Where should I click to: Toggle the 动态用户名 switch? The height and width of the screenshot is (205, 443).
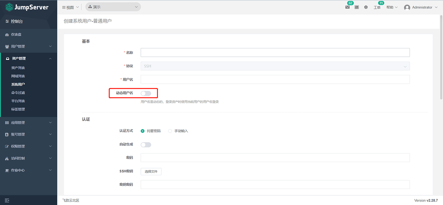click(x=146, y=93)
